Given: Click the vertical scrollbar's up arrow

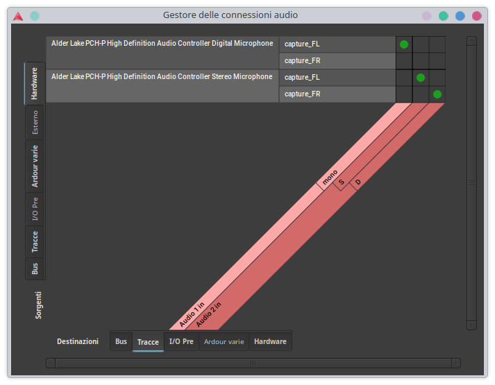Looking at the screenshot, I should tap(471, 41).
